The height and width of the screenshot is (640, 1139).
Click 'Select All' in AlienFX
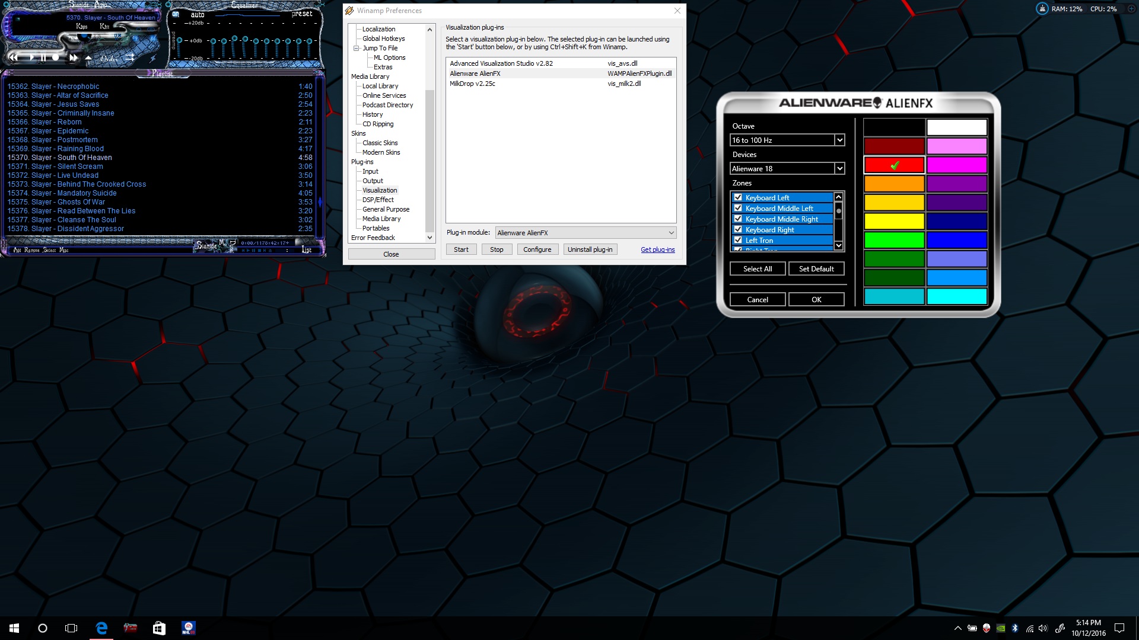click(x=758, y=269)
